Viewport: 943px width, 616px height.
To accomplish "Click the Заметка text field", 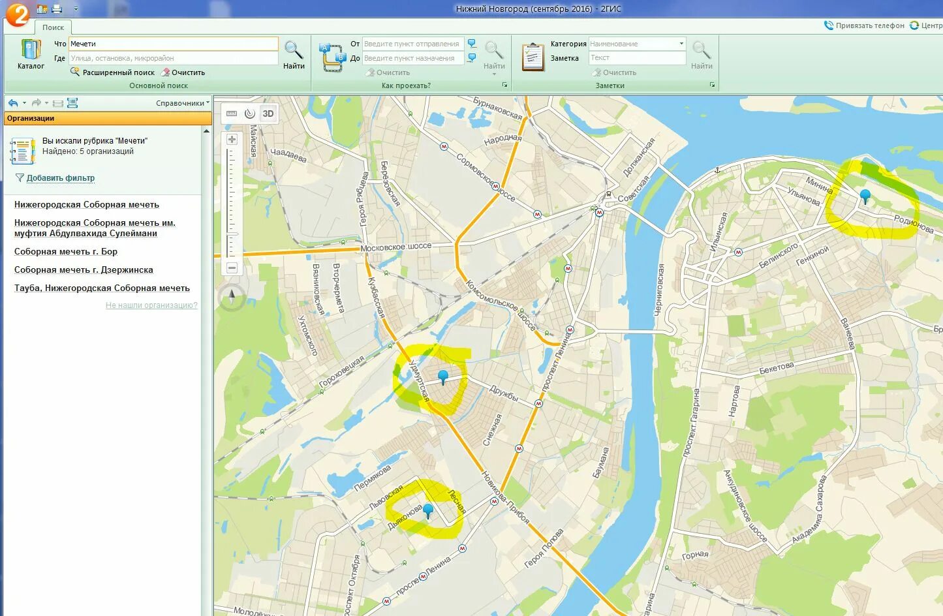I will pos(637,58).
